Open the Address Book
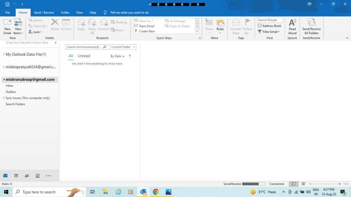Image resolution: width=351 pixels, height=197 pixels. click(269, 26)
